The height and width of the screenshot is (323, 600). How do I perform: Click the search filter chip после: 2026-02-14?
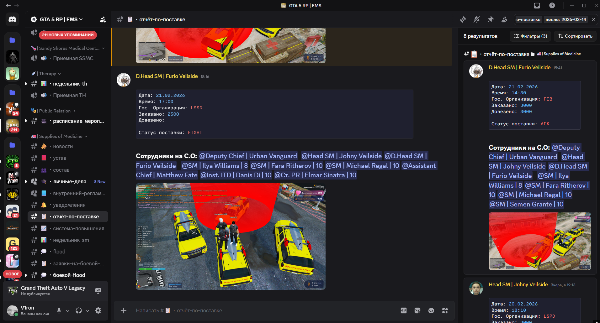pos(565,19)
